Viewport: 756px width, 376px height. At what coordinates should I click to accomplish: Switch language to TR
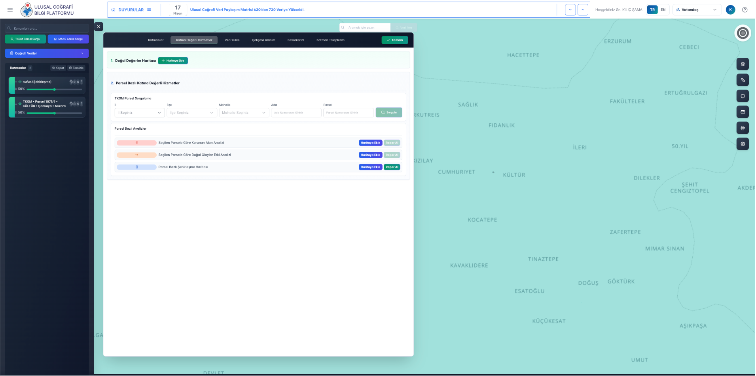(x=652, y=10)
